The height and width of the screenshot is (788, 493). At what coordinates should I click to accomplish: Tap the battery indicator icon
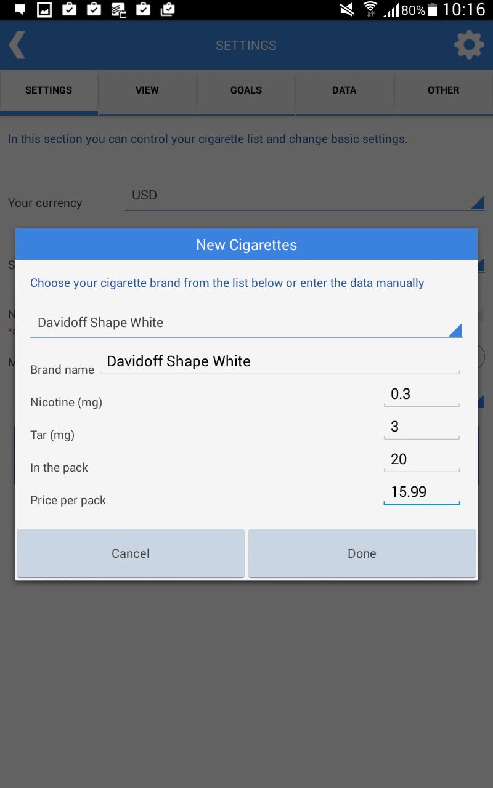click(433, 10)
